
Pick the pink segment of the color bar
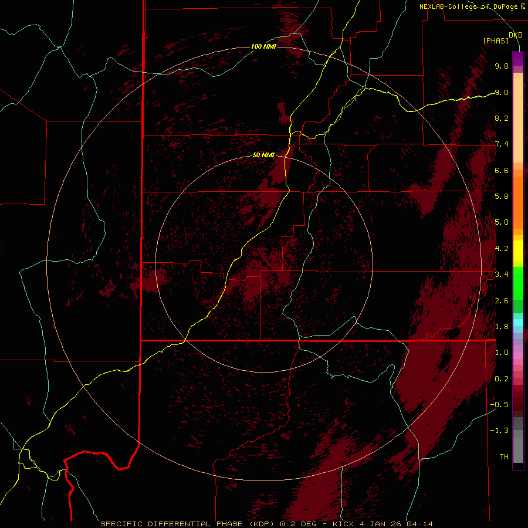click(x=518, y=356)
